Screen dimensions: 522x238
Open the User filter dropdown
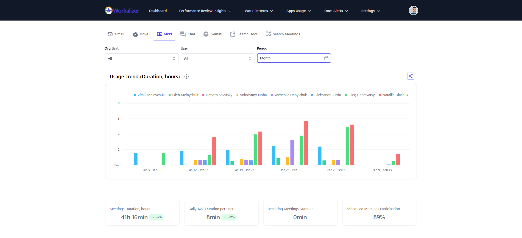pos(218,58)
